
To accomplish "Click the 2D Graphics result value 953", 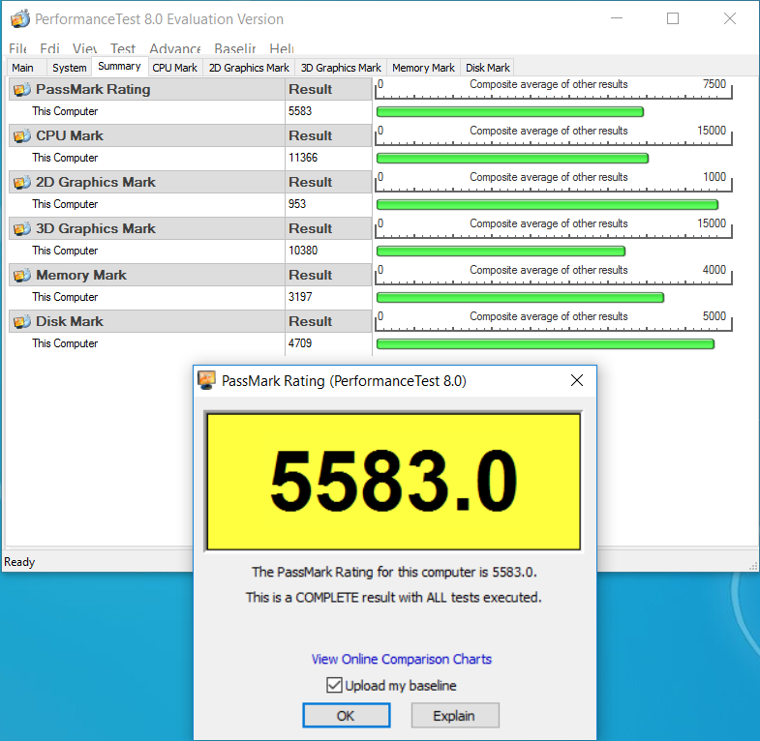I will 297,204.
